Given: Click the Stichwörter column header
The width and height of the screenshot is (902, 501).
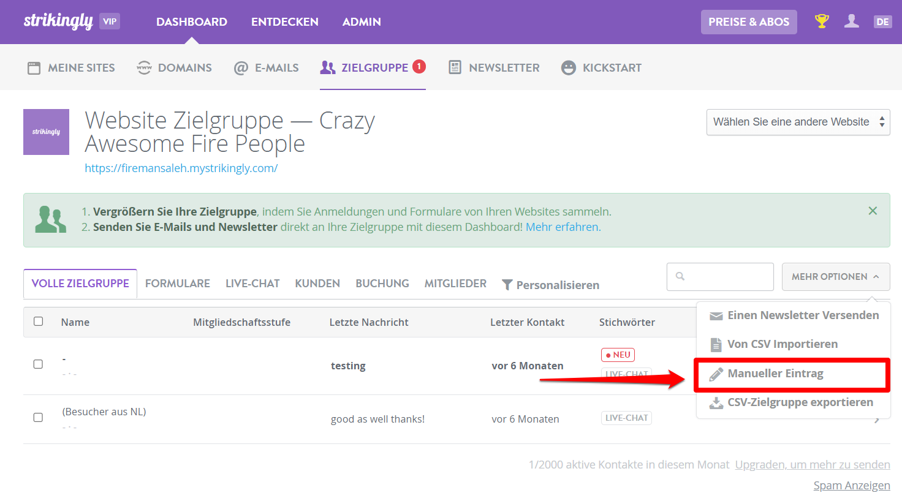Looking at the screenshot, I should tap(627, 322).
